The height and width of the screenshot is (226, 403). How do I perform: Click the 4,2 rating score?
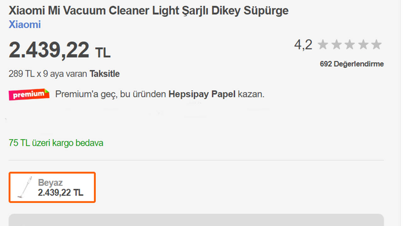[303, 45]
